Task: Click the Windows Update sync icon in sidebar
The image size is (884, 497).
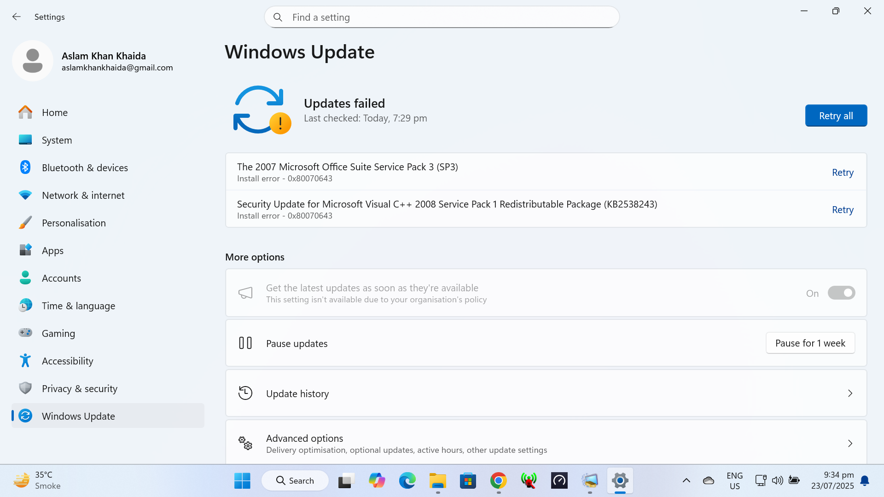Action: tap(25, 416)
